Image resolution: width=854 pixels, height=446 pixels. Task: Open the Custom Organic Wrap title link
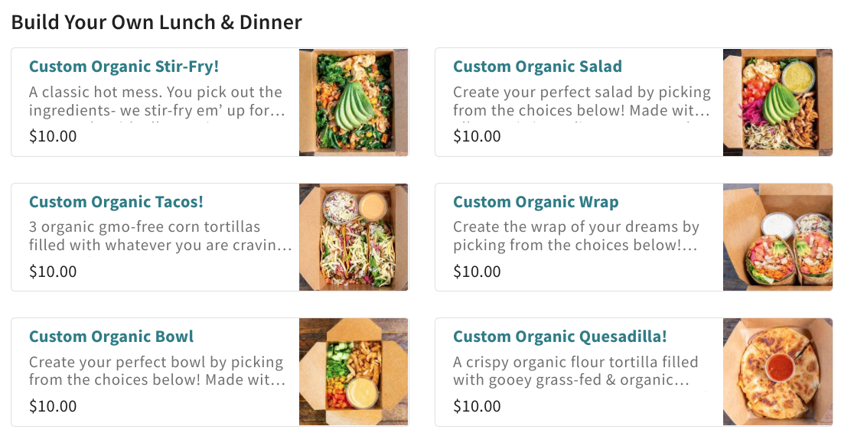(x=536, y=202)
